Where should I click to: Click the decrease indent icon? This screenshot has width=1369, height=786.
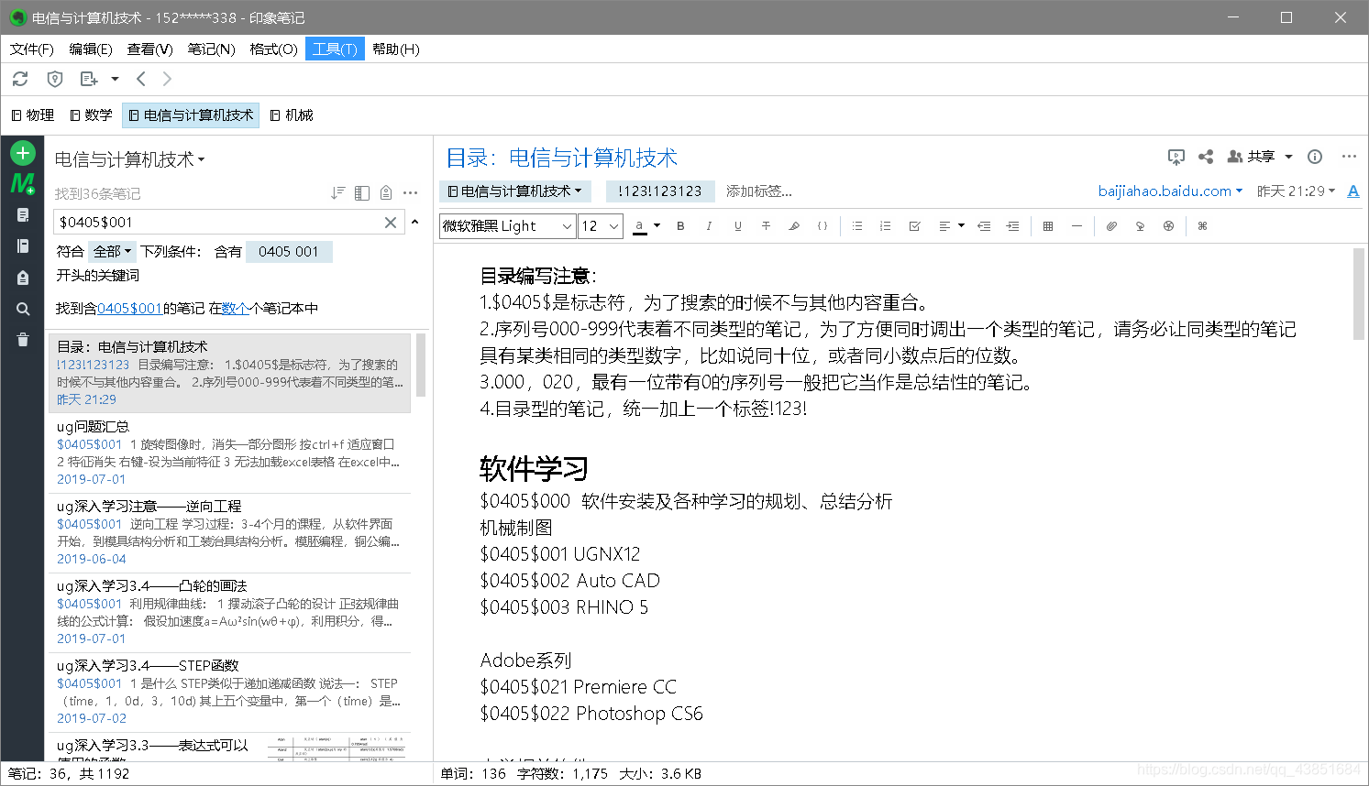point(984,226)
